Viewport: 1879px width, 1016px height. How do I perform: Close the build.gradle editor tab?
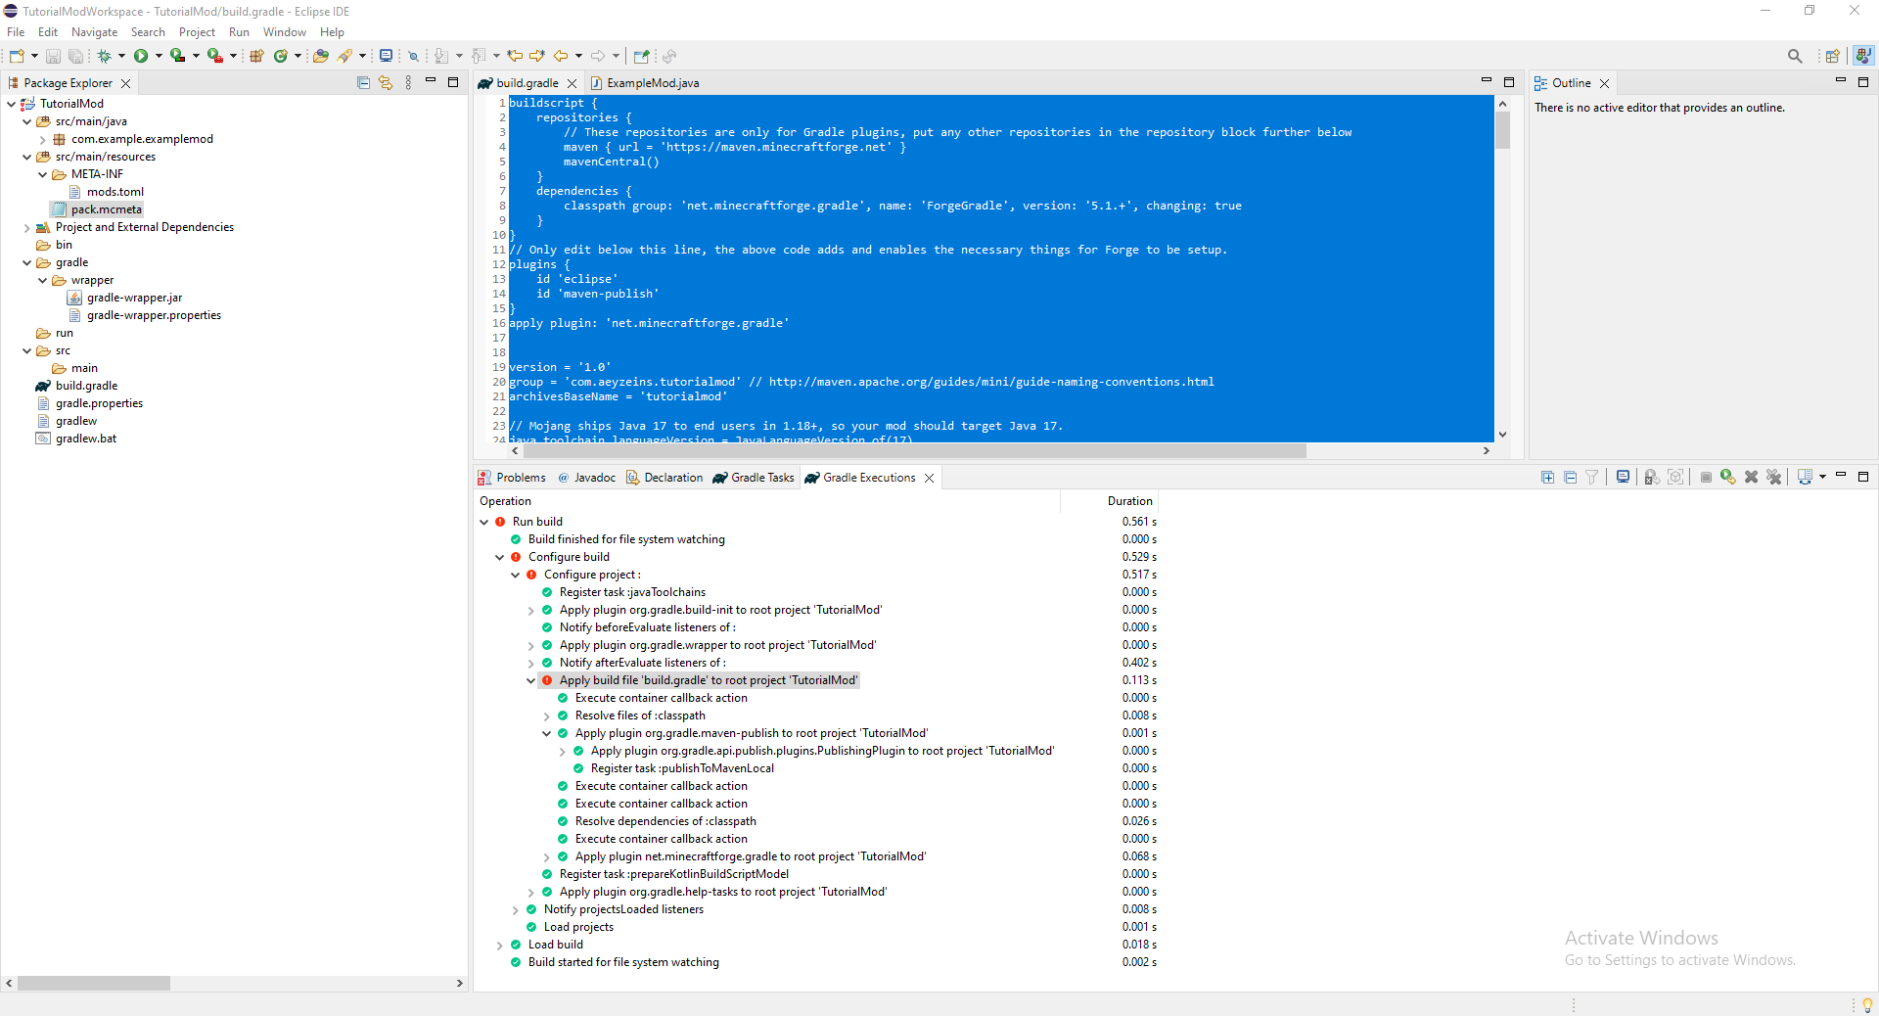(573, 83)
